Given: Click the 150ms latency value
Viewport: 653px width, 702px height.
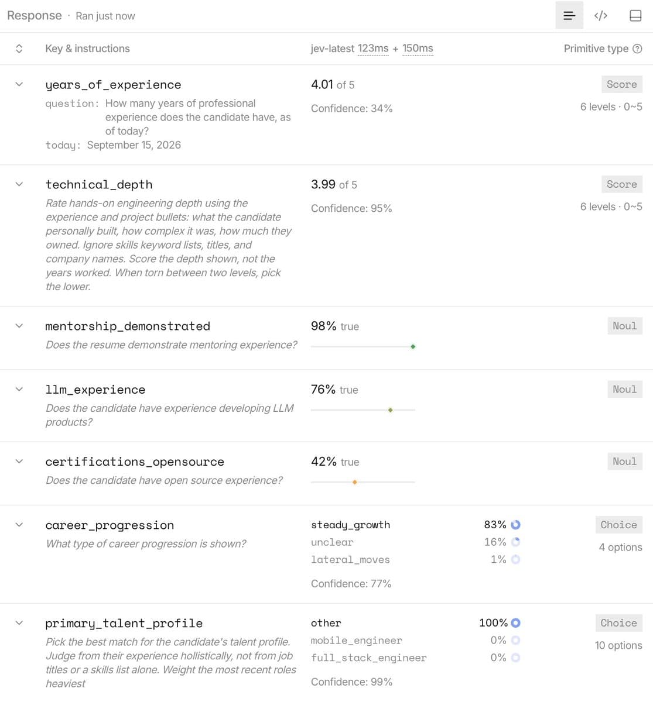Looking at the screenshot, I should [x=418, y=49].
